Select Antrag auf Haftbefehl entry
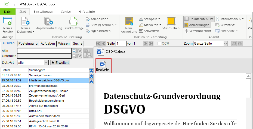This screenshot has width=253, height=129. point(45,106)
